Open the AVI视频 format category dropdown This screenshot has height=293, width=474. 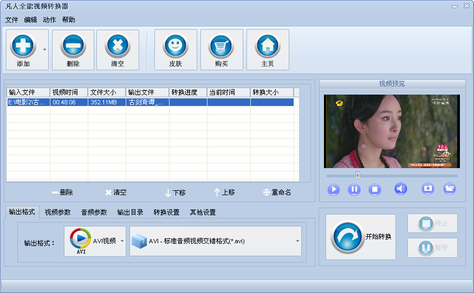(x=122, y=241)
